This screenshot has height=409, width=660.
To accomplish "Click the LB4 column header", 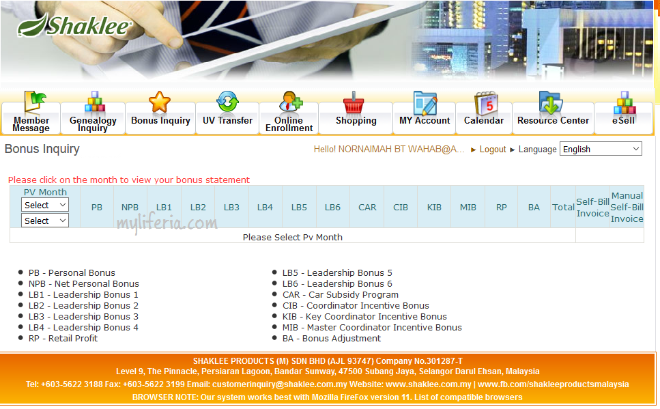I will tap(266, 208).
